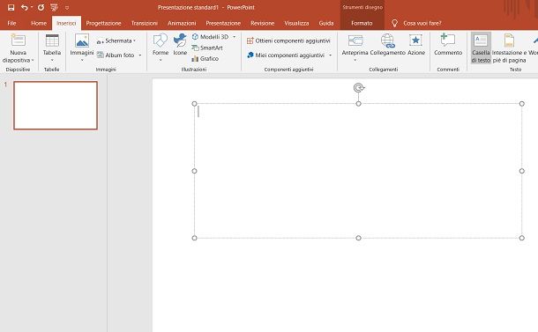Click the Cosa vuoi fare search box

coord(422,23)
